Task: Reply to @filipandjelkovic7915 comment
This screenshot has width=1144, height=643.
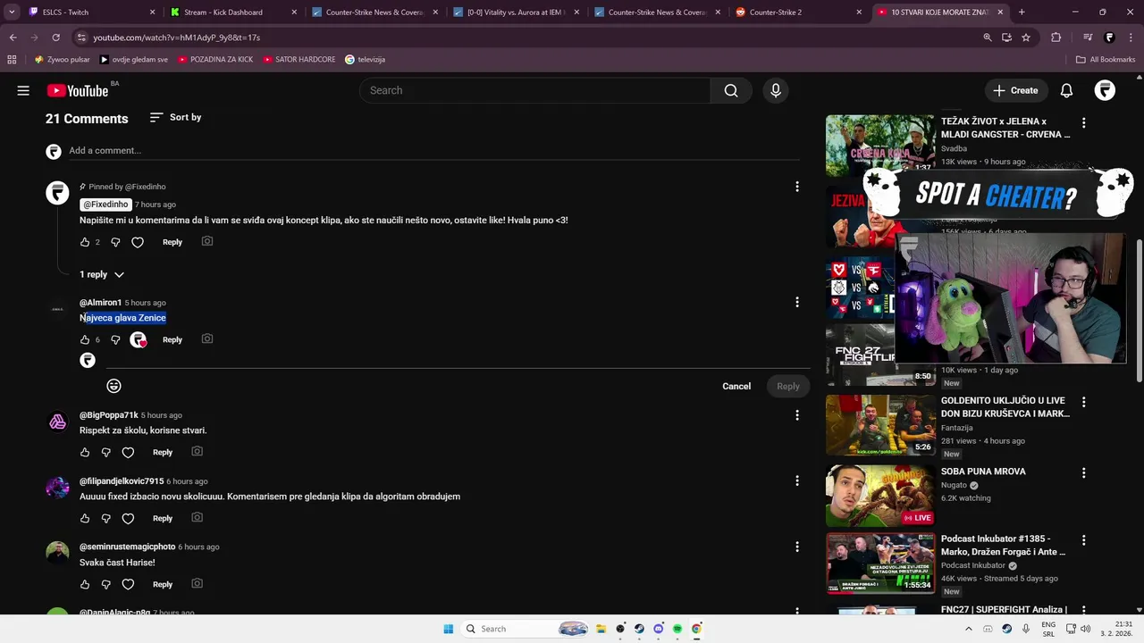Action: (x=163, y=519)
